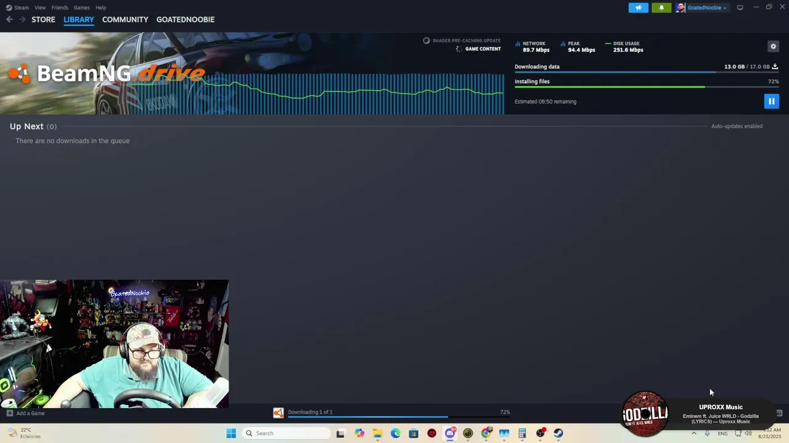789x443 pixels.
Task: Click the NETWORK 89.7 Mbps statistic
Action: [x=533, y=47]
